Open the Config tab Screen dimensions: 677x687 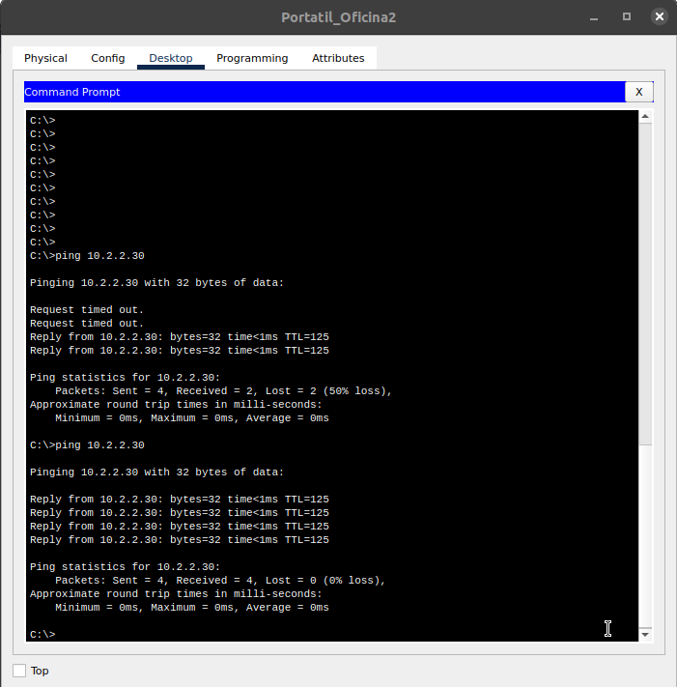107,58
